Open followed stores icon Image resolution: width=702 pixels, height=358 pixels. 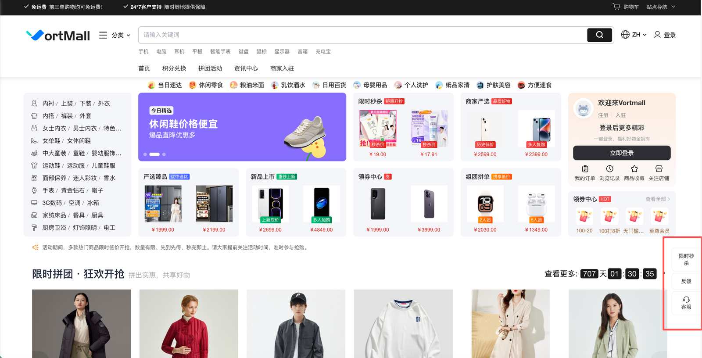coord(659,169)
